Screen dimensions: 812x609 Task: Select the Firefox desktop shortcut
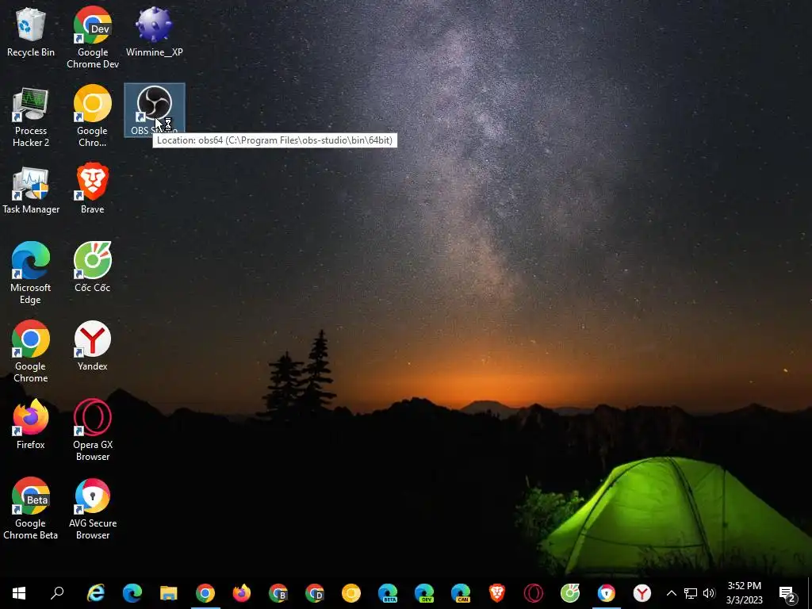pyautogui.click(x=31, y=424)
